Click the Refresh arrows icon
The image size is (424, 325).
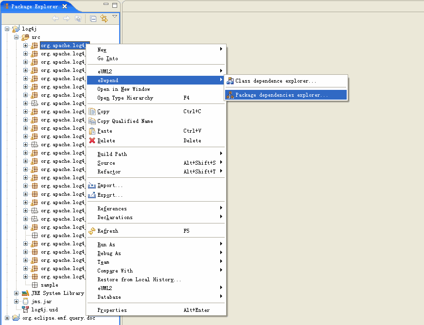tap(92, 231)
